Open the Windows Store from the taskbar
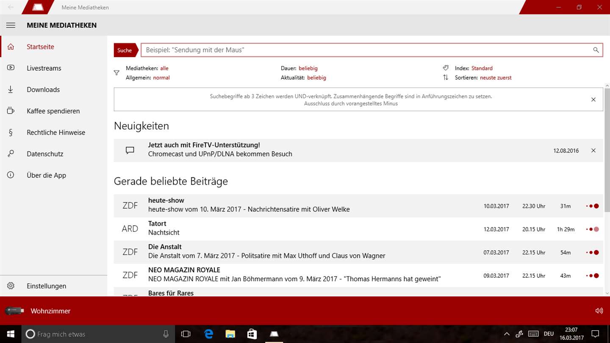This screenshot has height=343, width=610. click(252, 334)
